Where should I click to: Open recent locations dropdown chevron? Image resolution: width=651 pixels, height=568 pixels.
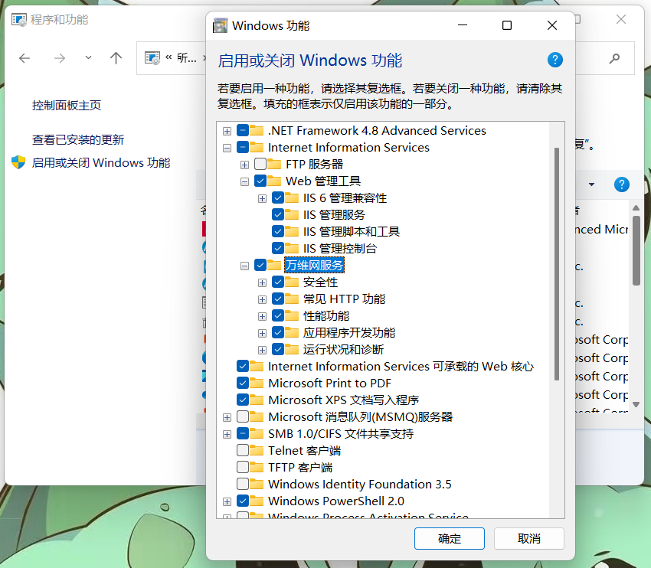click(x=88, y=57)
